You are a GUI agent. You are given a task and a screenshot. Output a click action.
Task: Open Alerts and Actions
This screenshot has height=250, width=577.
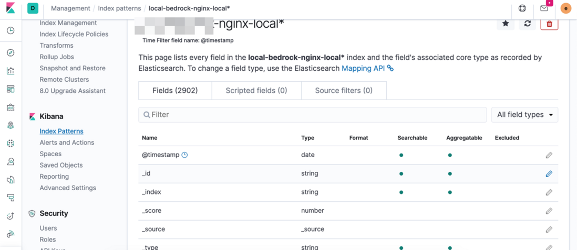point(67,143)
